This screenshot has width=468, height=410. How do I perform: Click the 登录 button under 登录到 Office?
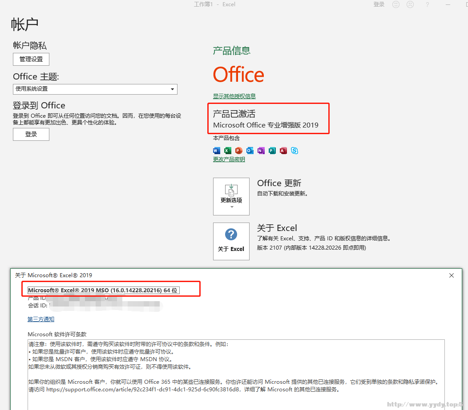[31, 135]
